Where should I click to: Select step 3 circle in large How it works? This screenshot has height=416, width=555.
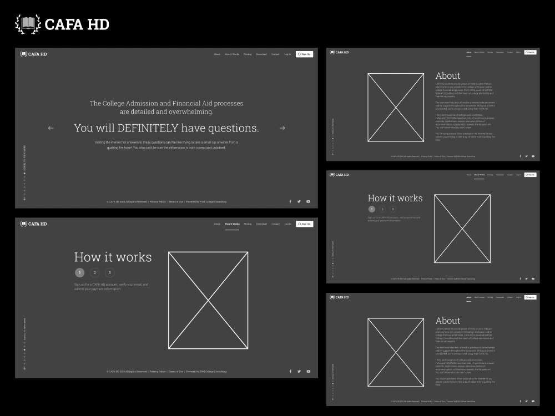[110, 272]
